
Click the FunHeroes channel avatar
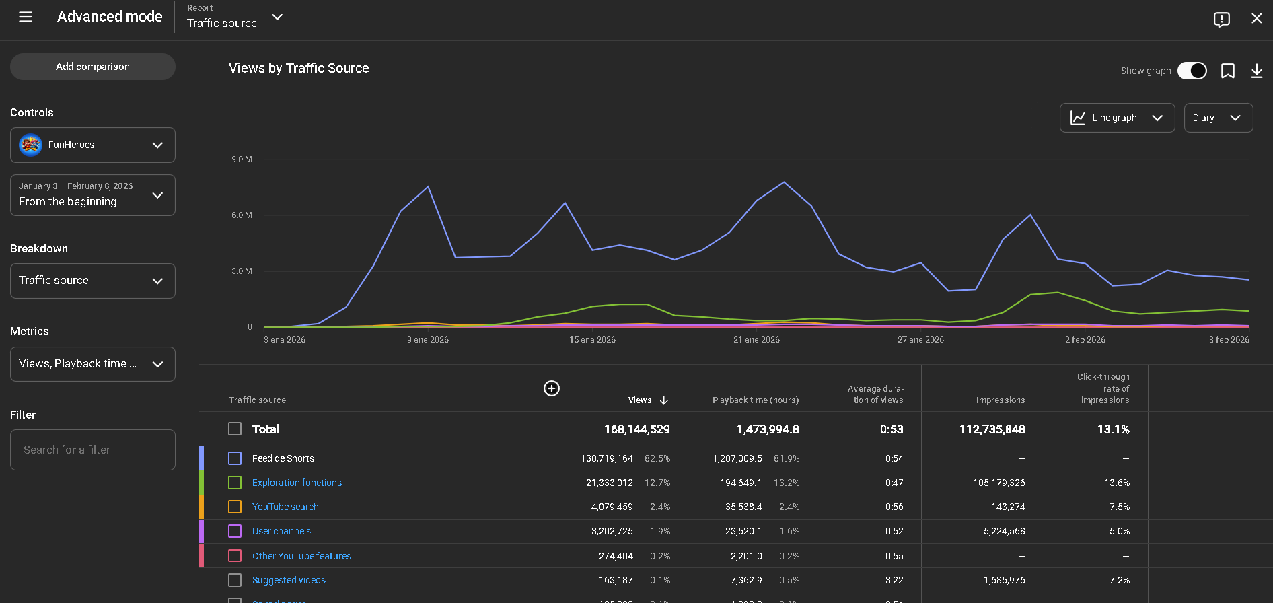point(31,145)
